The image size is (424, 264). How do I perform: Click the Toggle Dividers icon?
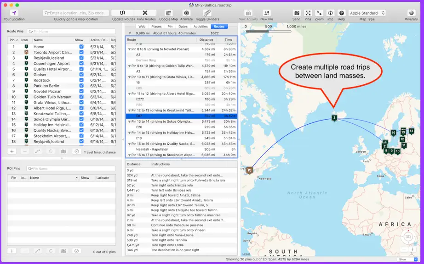coord(207,13)
